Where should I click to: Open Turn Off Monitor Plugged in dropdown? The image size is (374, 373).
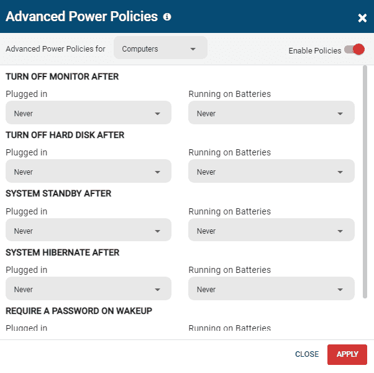[88, 114]
